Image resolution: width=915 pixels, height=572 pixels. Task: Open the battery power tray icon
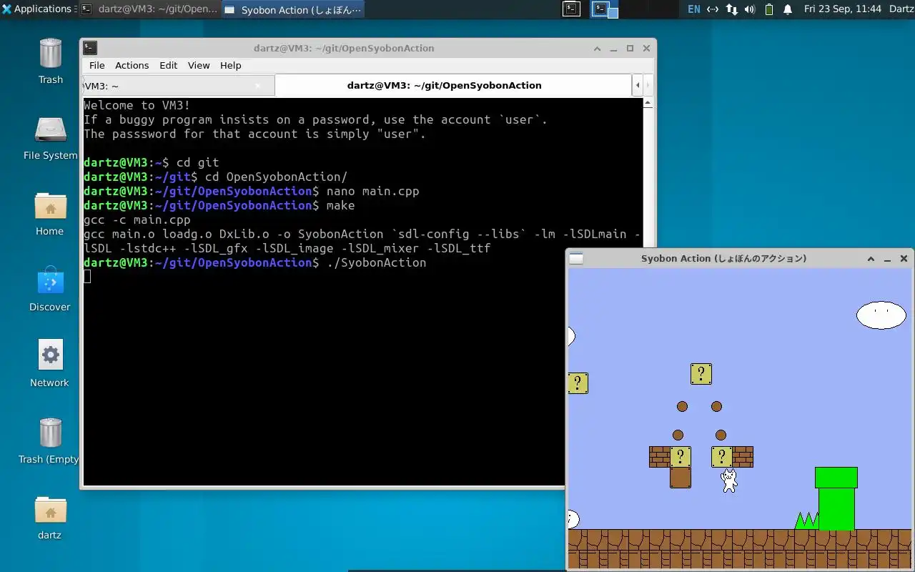coord(769,9)
